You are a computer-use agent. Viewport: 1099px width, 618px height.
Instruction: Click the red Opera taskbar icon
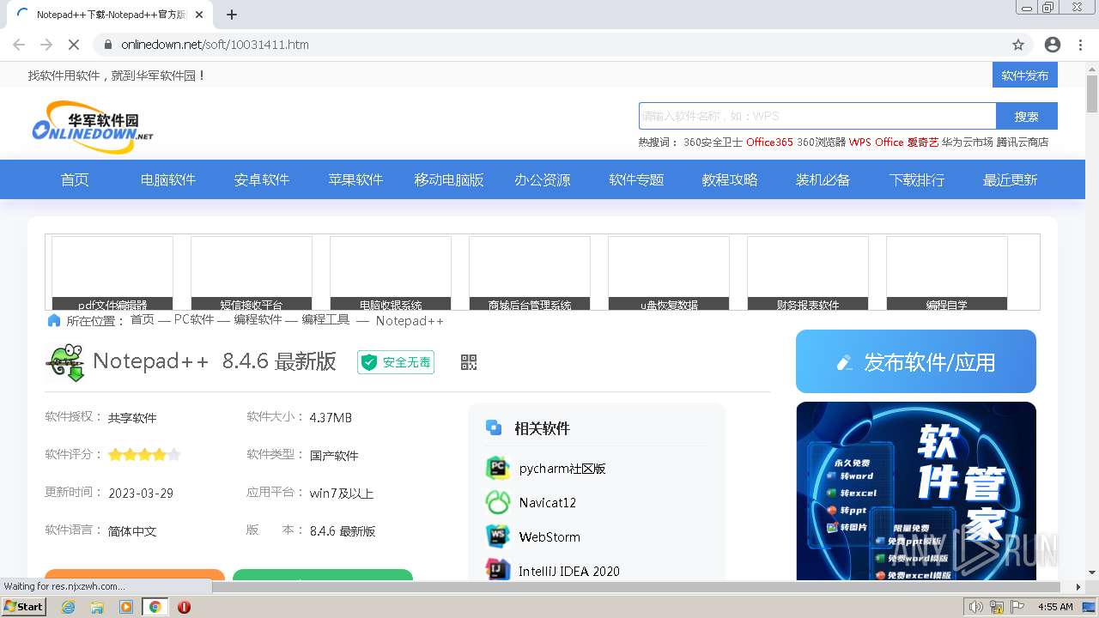[184, 607]
